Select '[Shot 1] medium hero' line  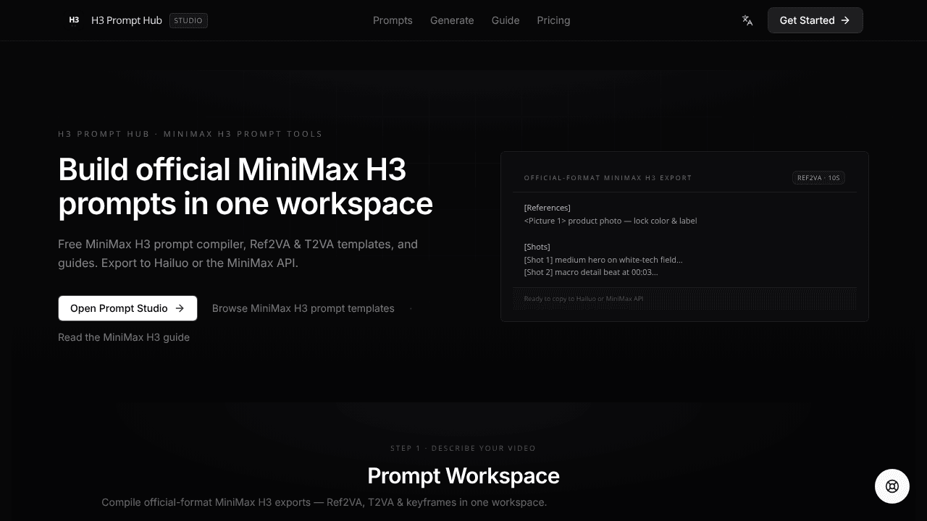[603, 260]
